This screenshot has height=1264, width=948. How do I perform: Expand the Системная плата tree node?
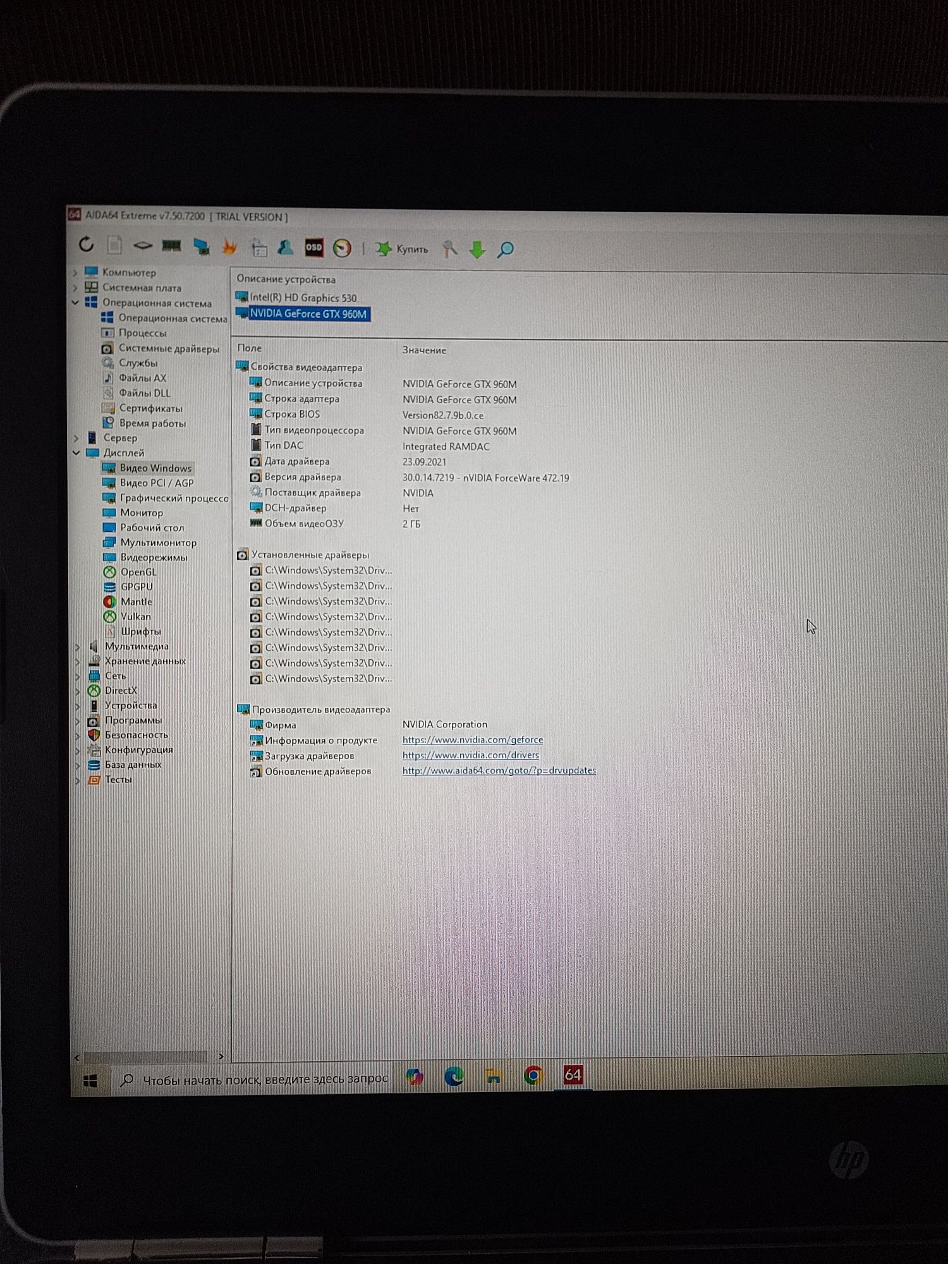[75, 288]
